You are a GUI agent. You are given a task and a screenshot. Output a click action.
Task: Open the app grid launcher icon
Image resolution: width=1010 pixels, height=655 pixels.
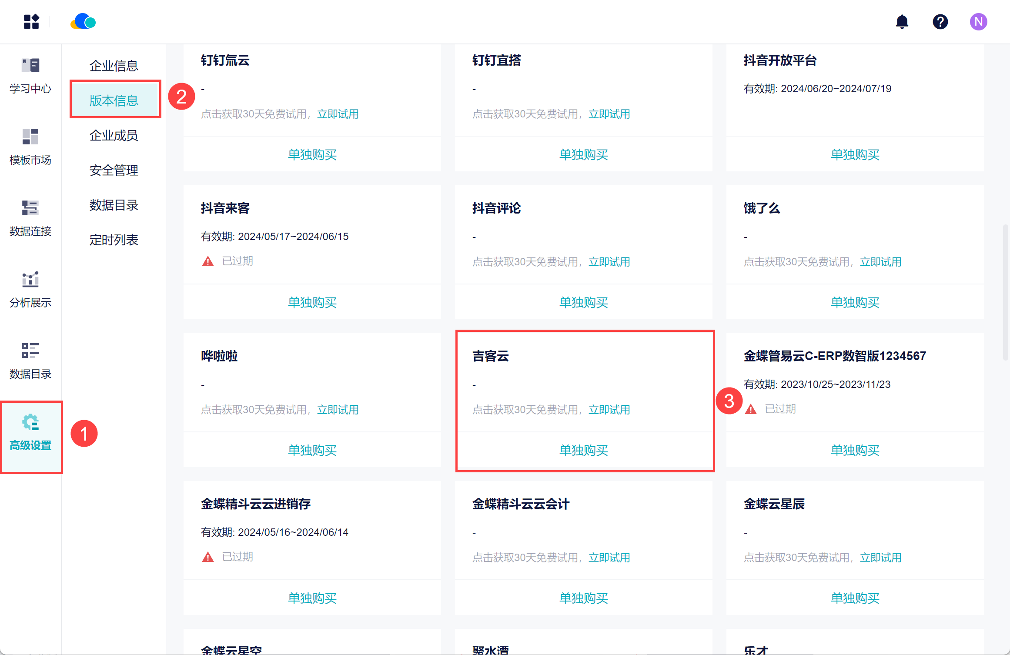[31, 21]
